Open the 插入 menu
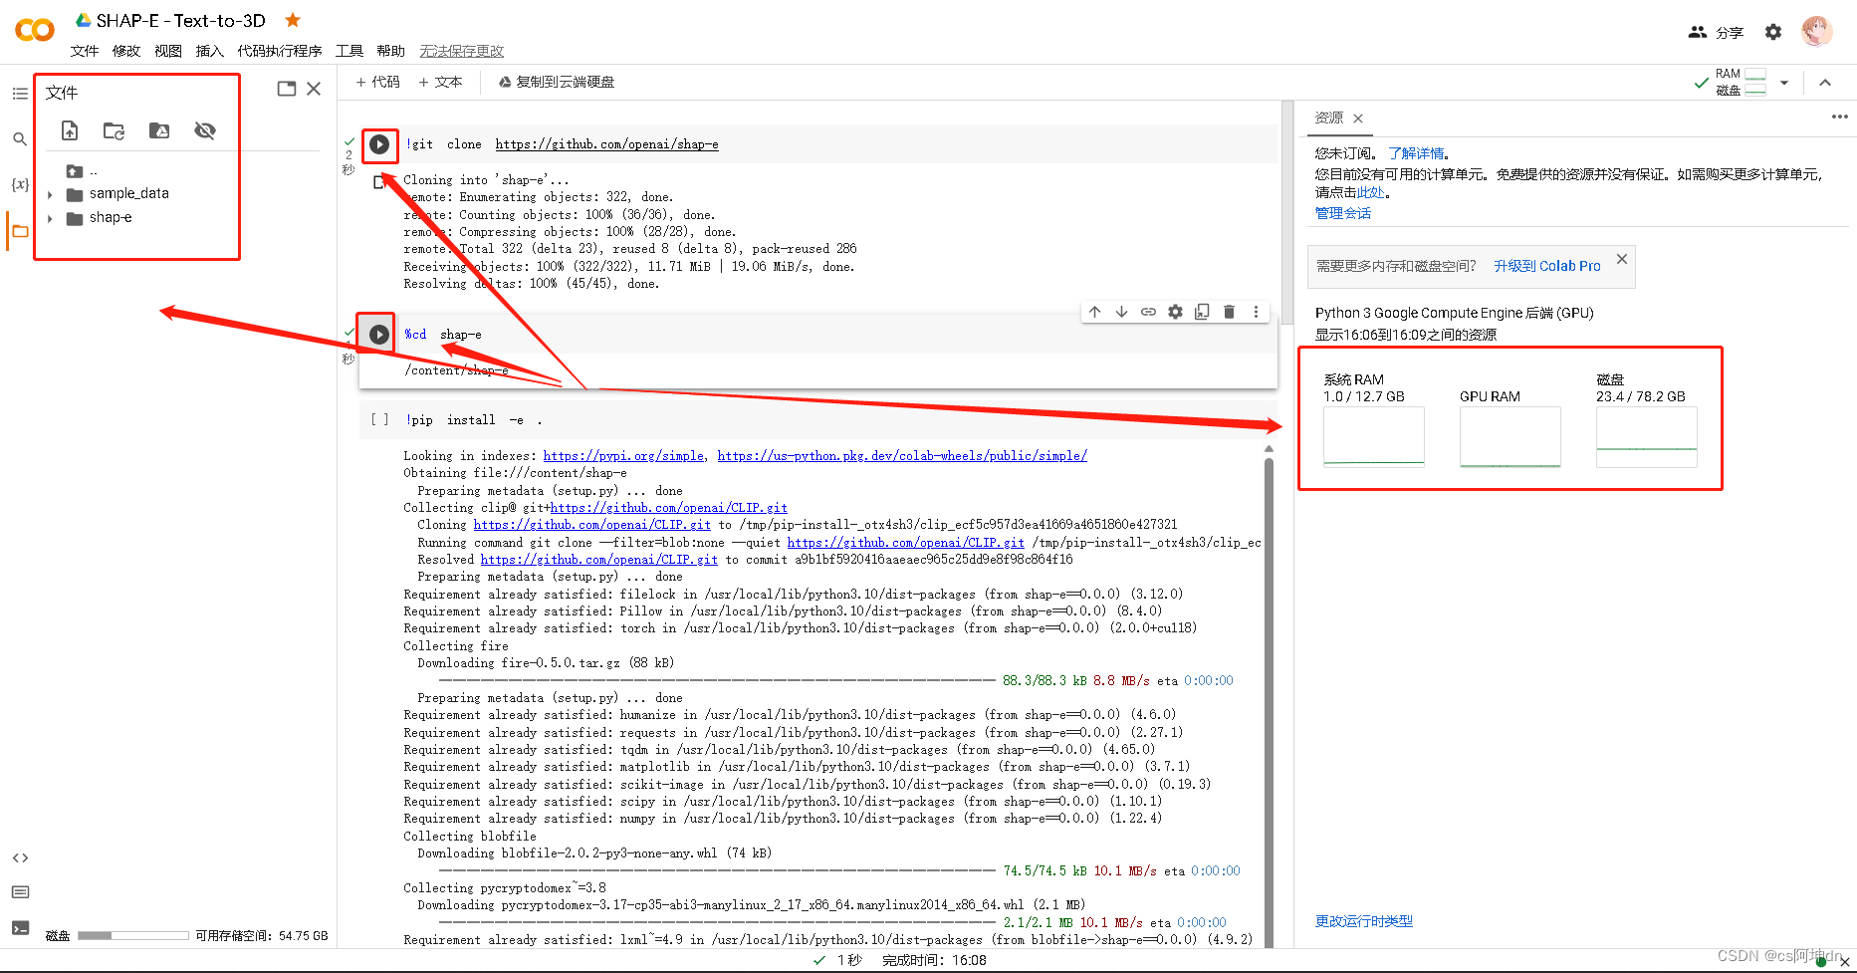Viewport: 1857px width, 973px height. click(x=210, y=51)
